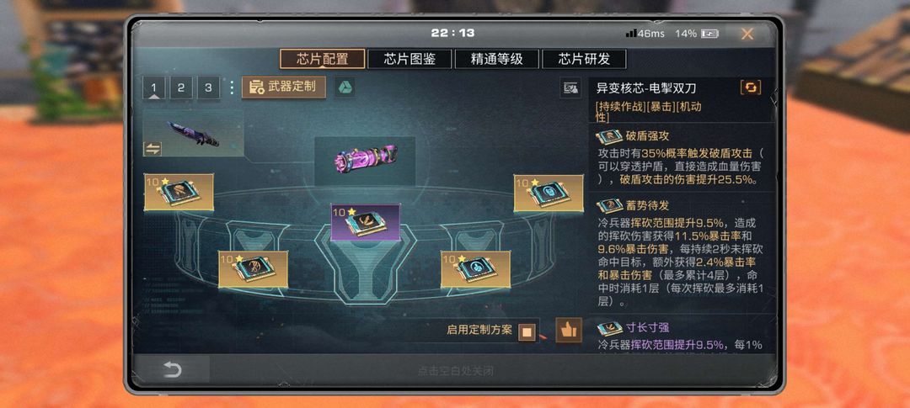The width and height of the screenshot is (910, 408).
Task: Go to the 精通等级 tab
Action: point(497,59)
